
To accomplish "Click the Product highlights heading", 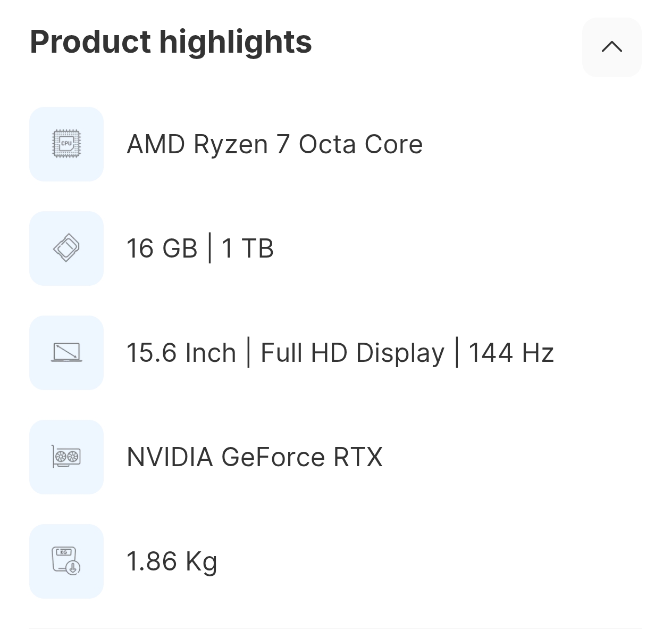I will point(171,42).
